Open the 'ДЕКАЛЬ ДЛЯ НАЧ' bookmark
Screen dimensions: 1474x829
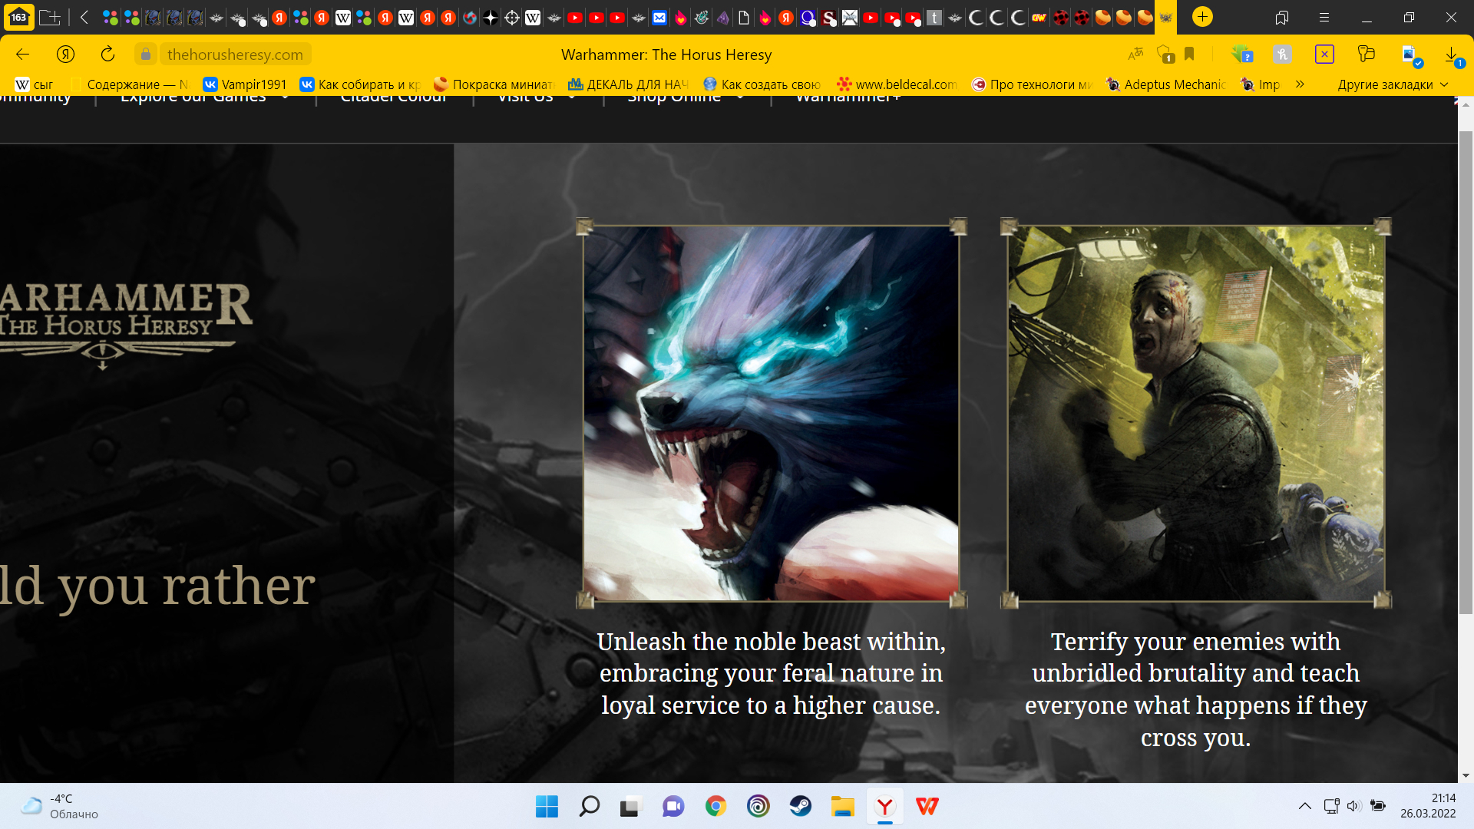pyautogui.click(x=628, y=84)
